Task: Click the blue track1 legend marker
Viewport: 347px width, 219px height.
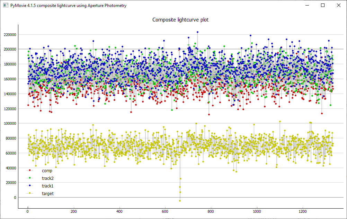Action: tap(30, 186)
